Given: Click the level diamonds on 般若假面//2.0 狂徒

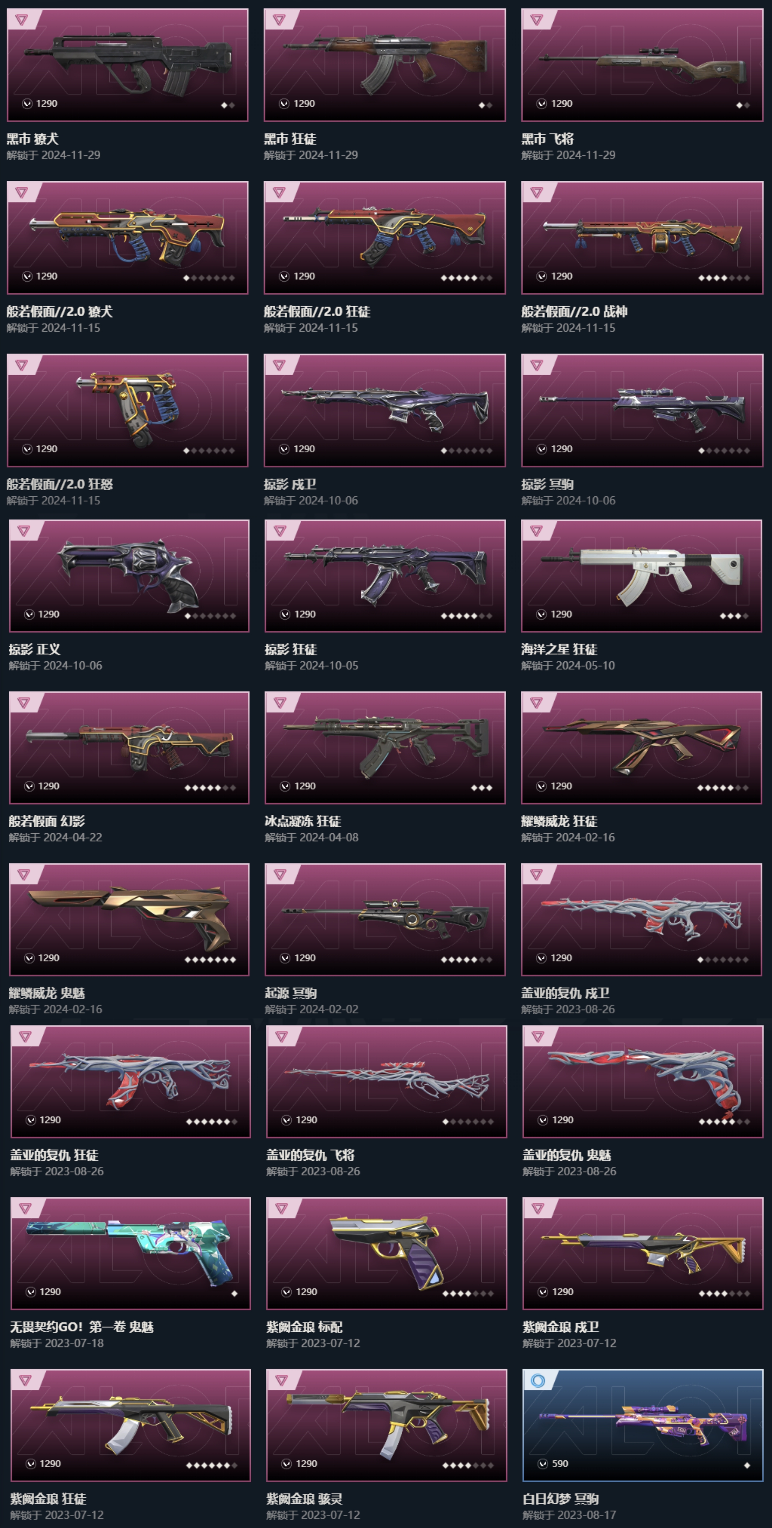Looking at the screenshot, I should pyautogui.click(x=466, y=278).
